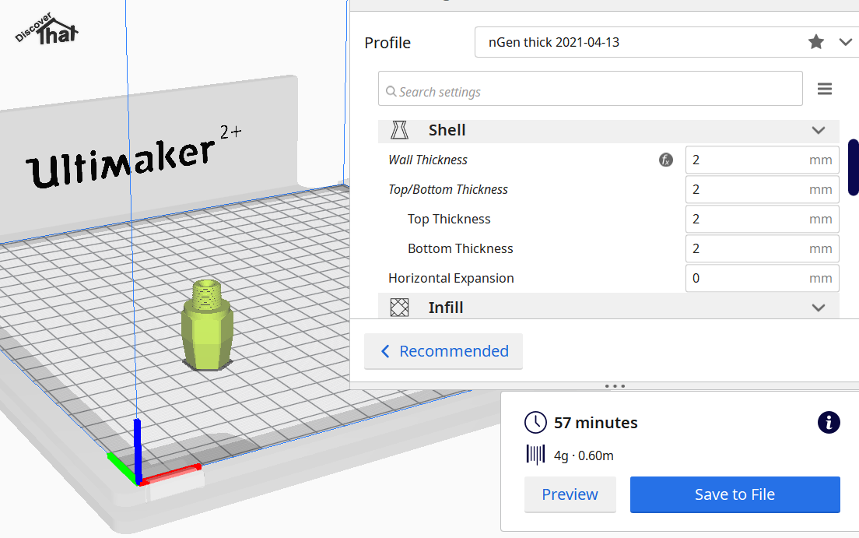Click the search magnifier icon
The height and width of the screenshot is (538, 859).
[x=391, y=91]
